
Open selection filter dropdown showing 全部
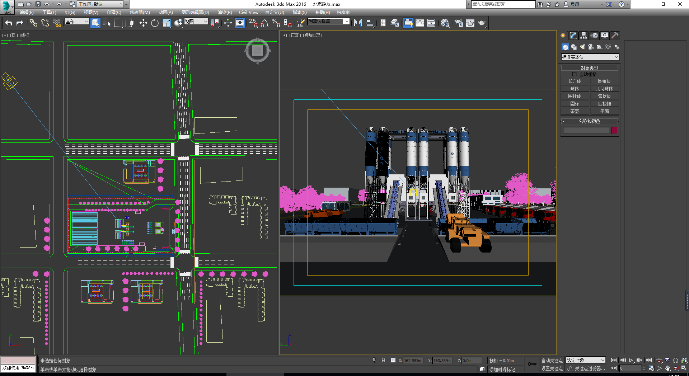click(x=76, y=22)
